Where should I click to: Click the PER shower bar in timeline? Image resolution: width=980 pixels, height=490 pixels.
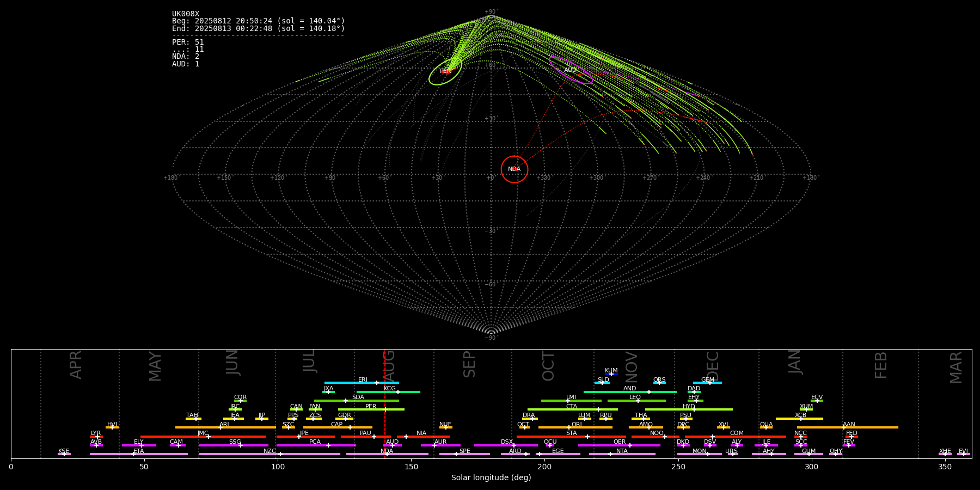(x=371, y=409)
